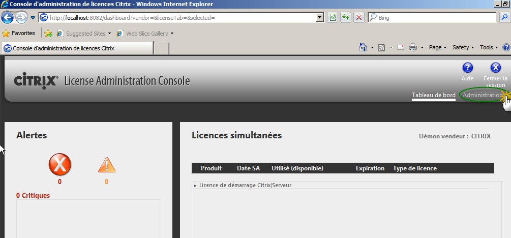Click the Refresh page icon
The width and height of the screenshot is (511, 238).
[x=345, y=18]
